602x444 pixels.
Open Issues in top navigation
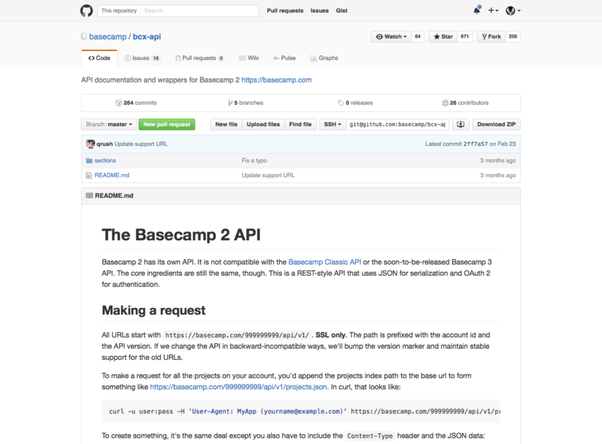click(319, 11)
